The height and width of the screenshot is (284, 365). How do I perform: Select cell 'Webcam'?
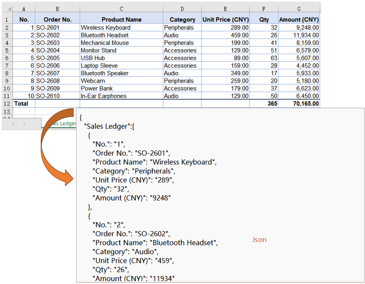pos(121,81)
